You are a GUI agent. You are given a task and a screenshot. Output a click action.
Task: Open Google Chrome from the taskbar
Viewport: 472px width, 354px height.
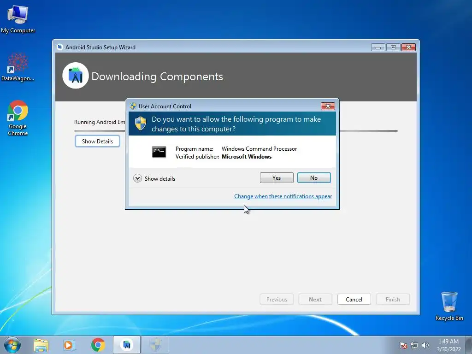click(98, 345)
